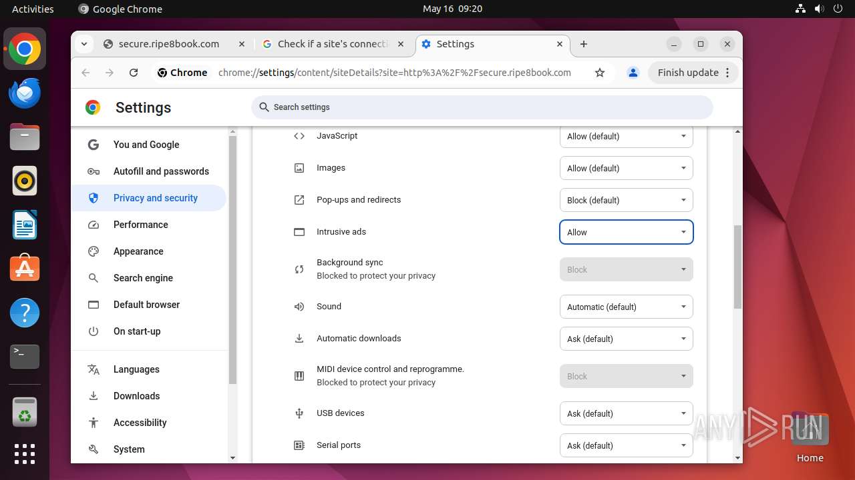Open the disabled Background sync dropdown
Image resolution: width=855 pixels, height=480 pixels.
[x=626, y=269]
